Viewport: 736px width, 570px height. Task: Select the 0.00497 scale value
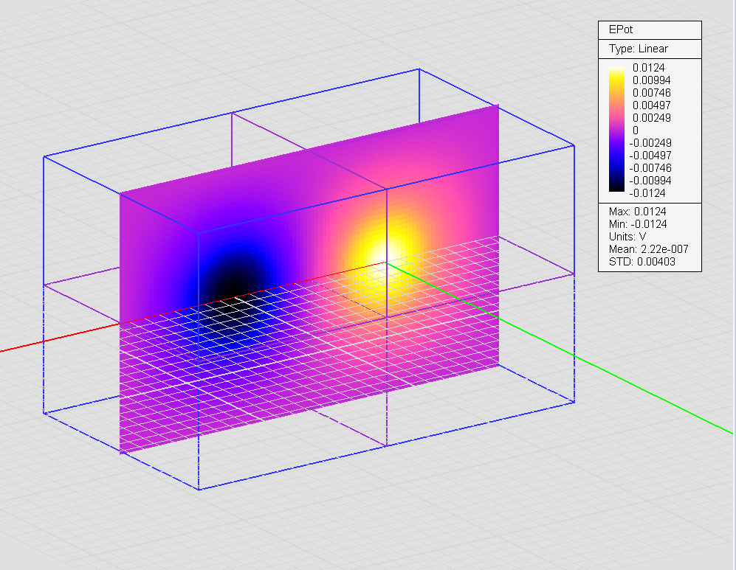click(x=651, y=105)
